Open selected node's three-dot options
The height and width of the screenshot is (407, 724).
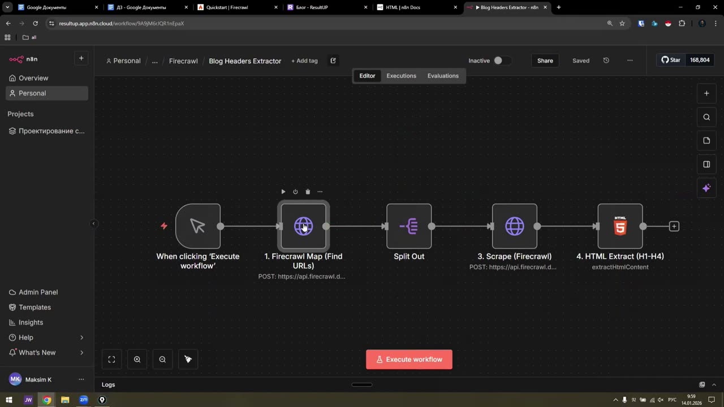click(320, 192)
